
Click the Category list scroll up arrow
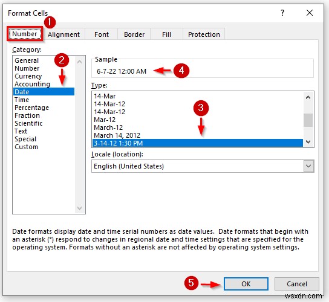click(x=79, y=62)
